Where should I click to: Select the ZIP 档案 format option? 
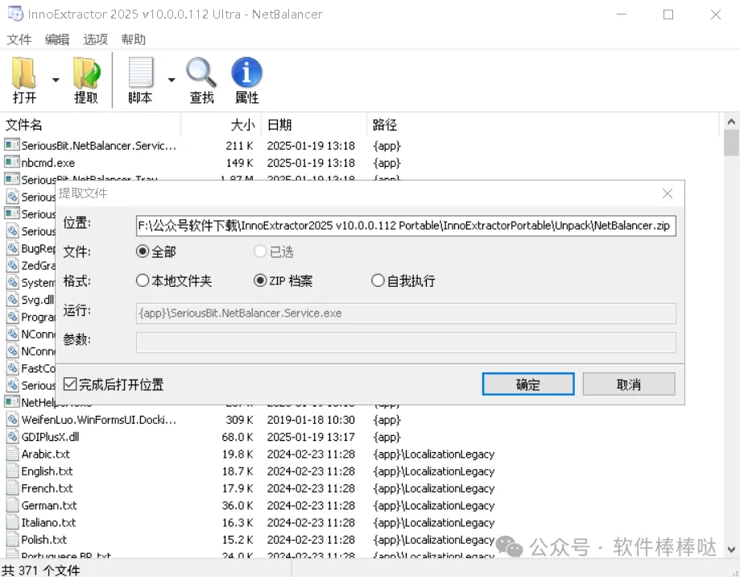(x=260, y=280)
